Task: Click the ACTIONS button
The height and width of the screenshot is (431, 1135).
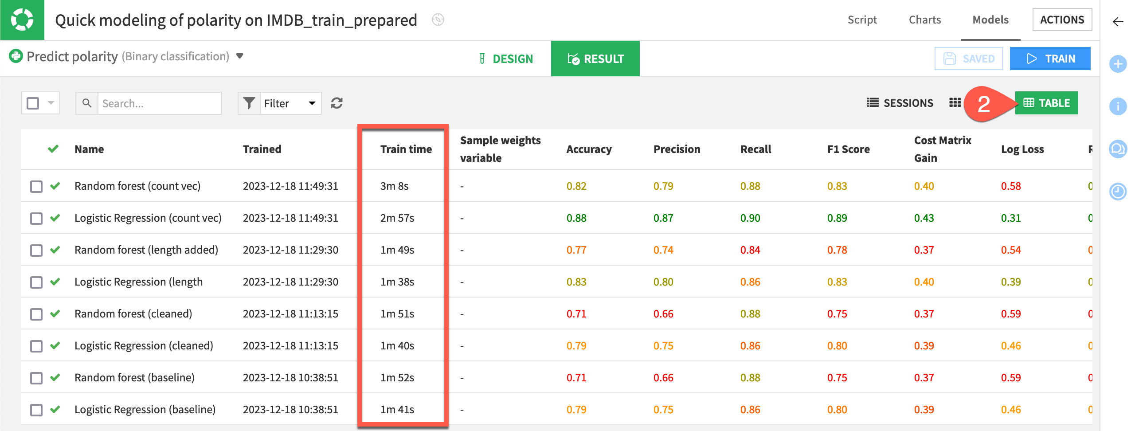Action: click(1062, 20)
